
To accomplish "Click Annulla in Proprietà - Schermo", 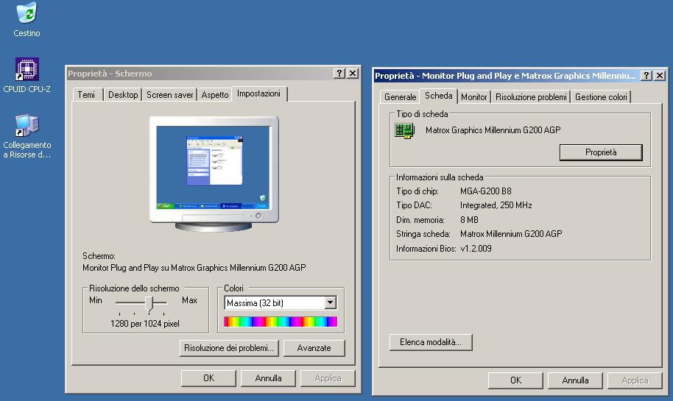I will click(268, 378).
